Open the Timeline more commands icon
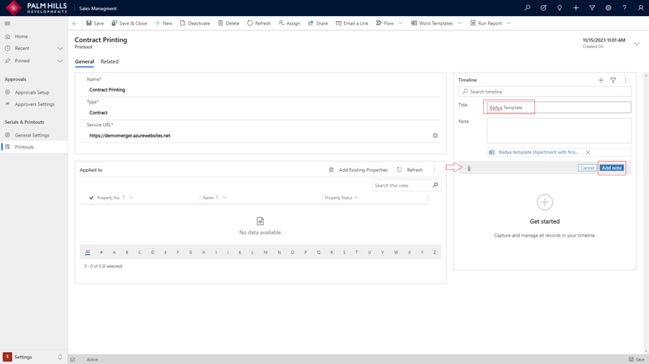Image resolution: width=649 pixels, height=364 pixels. click(625, 80)
